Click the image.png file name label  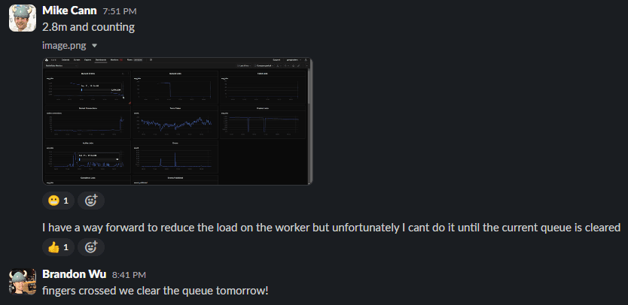click(64, 45)
